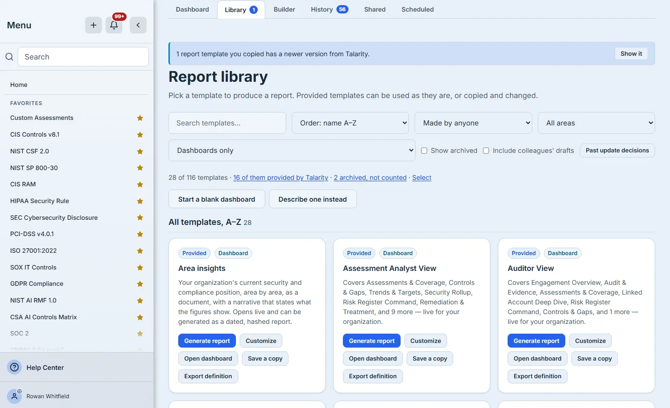Save a copy of Area insights
The image size is (670, 408).
point(265,358)
